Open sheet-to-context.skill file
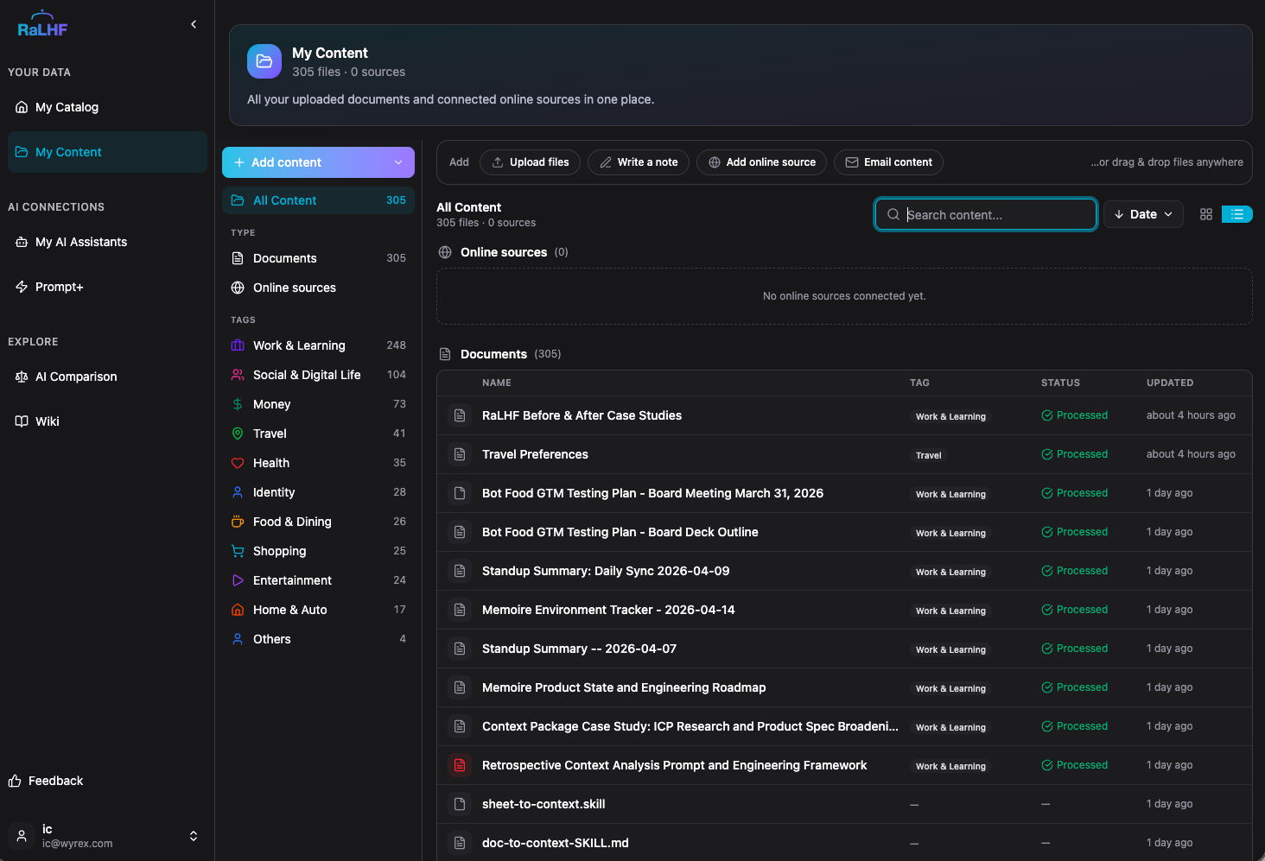Viewport: 1265px width, 861px height. pos(544,804)
